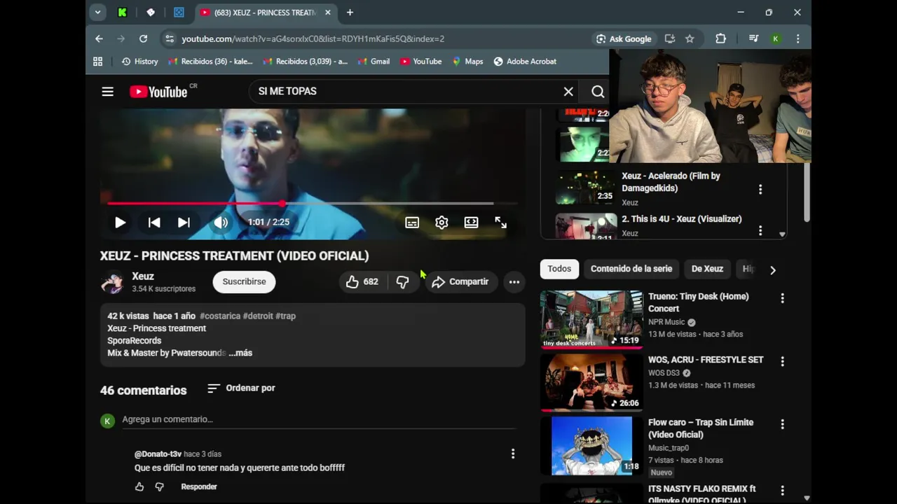Open Trueno Tiny Desk video thumbnail
Viewport: 897px width, 504px height.
591,319
